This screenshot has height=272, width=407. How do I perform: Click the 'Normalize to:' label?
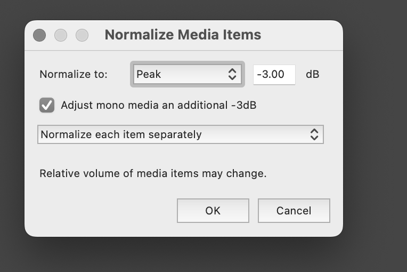point(74,74)
